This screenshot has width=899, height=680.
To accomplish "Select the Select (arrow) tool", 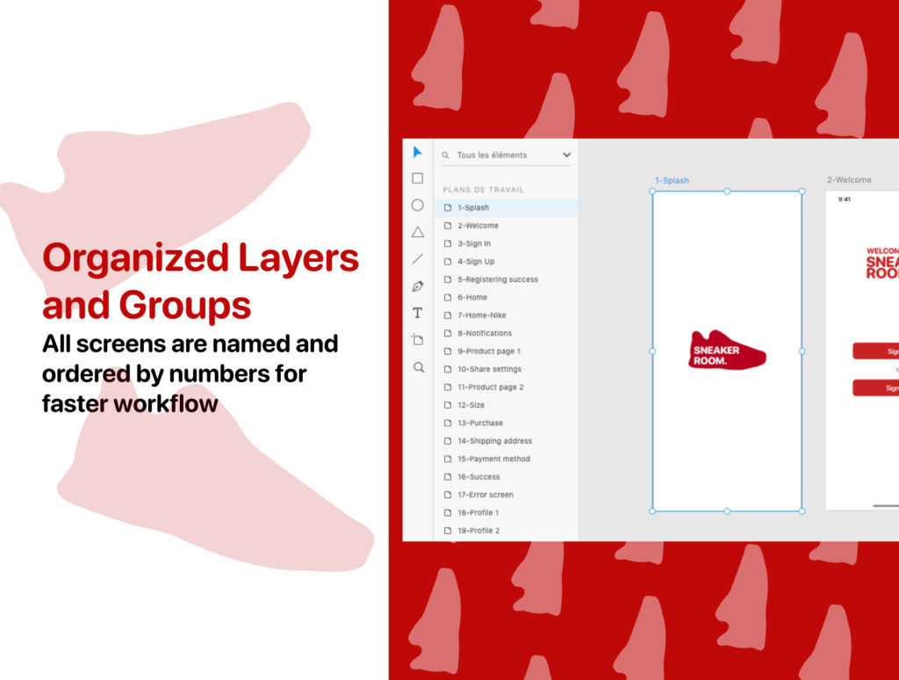I will (x=417, y=152).
